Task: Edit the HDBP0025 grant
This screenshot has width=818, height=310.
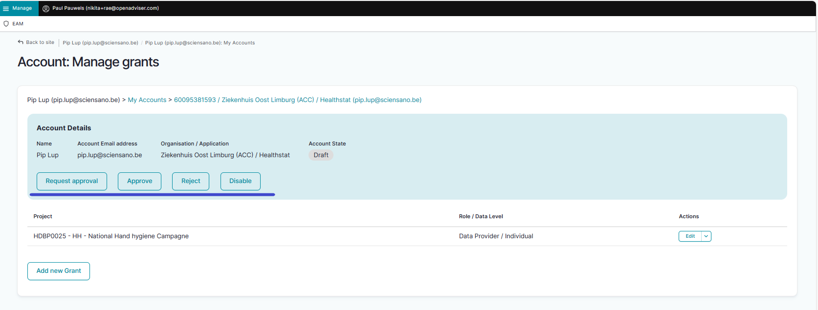Action: click(690, 236)
